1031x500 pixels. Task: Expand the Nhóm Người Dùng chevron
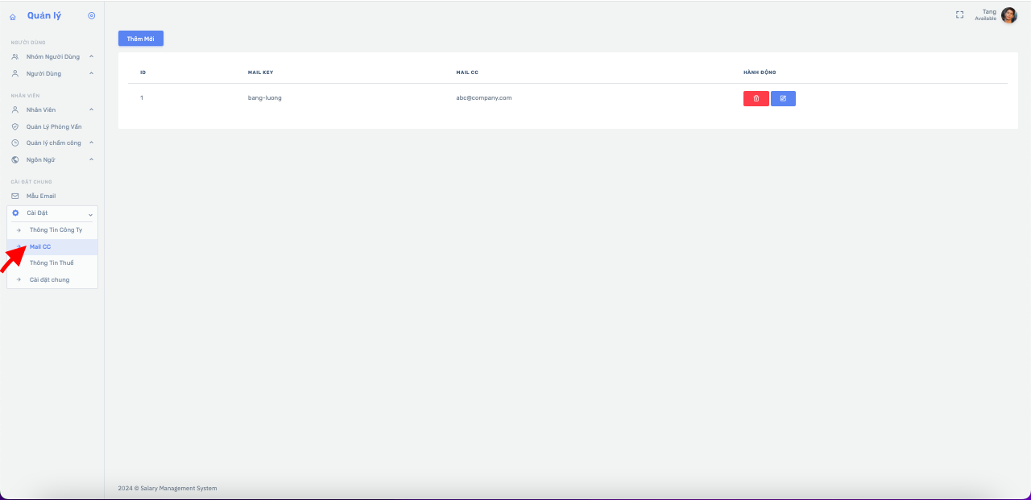tap(91, 56)
